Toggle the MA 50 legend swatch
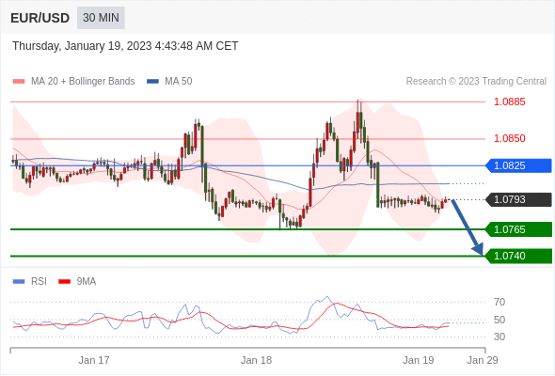Screen dimensions: 555x376 pos(152,82)
